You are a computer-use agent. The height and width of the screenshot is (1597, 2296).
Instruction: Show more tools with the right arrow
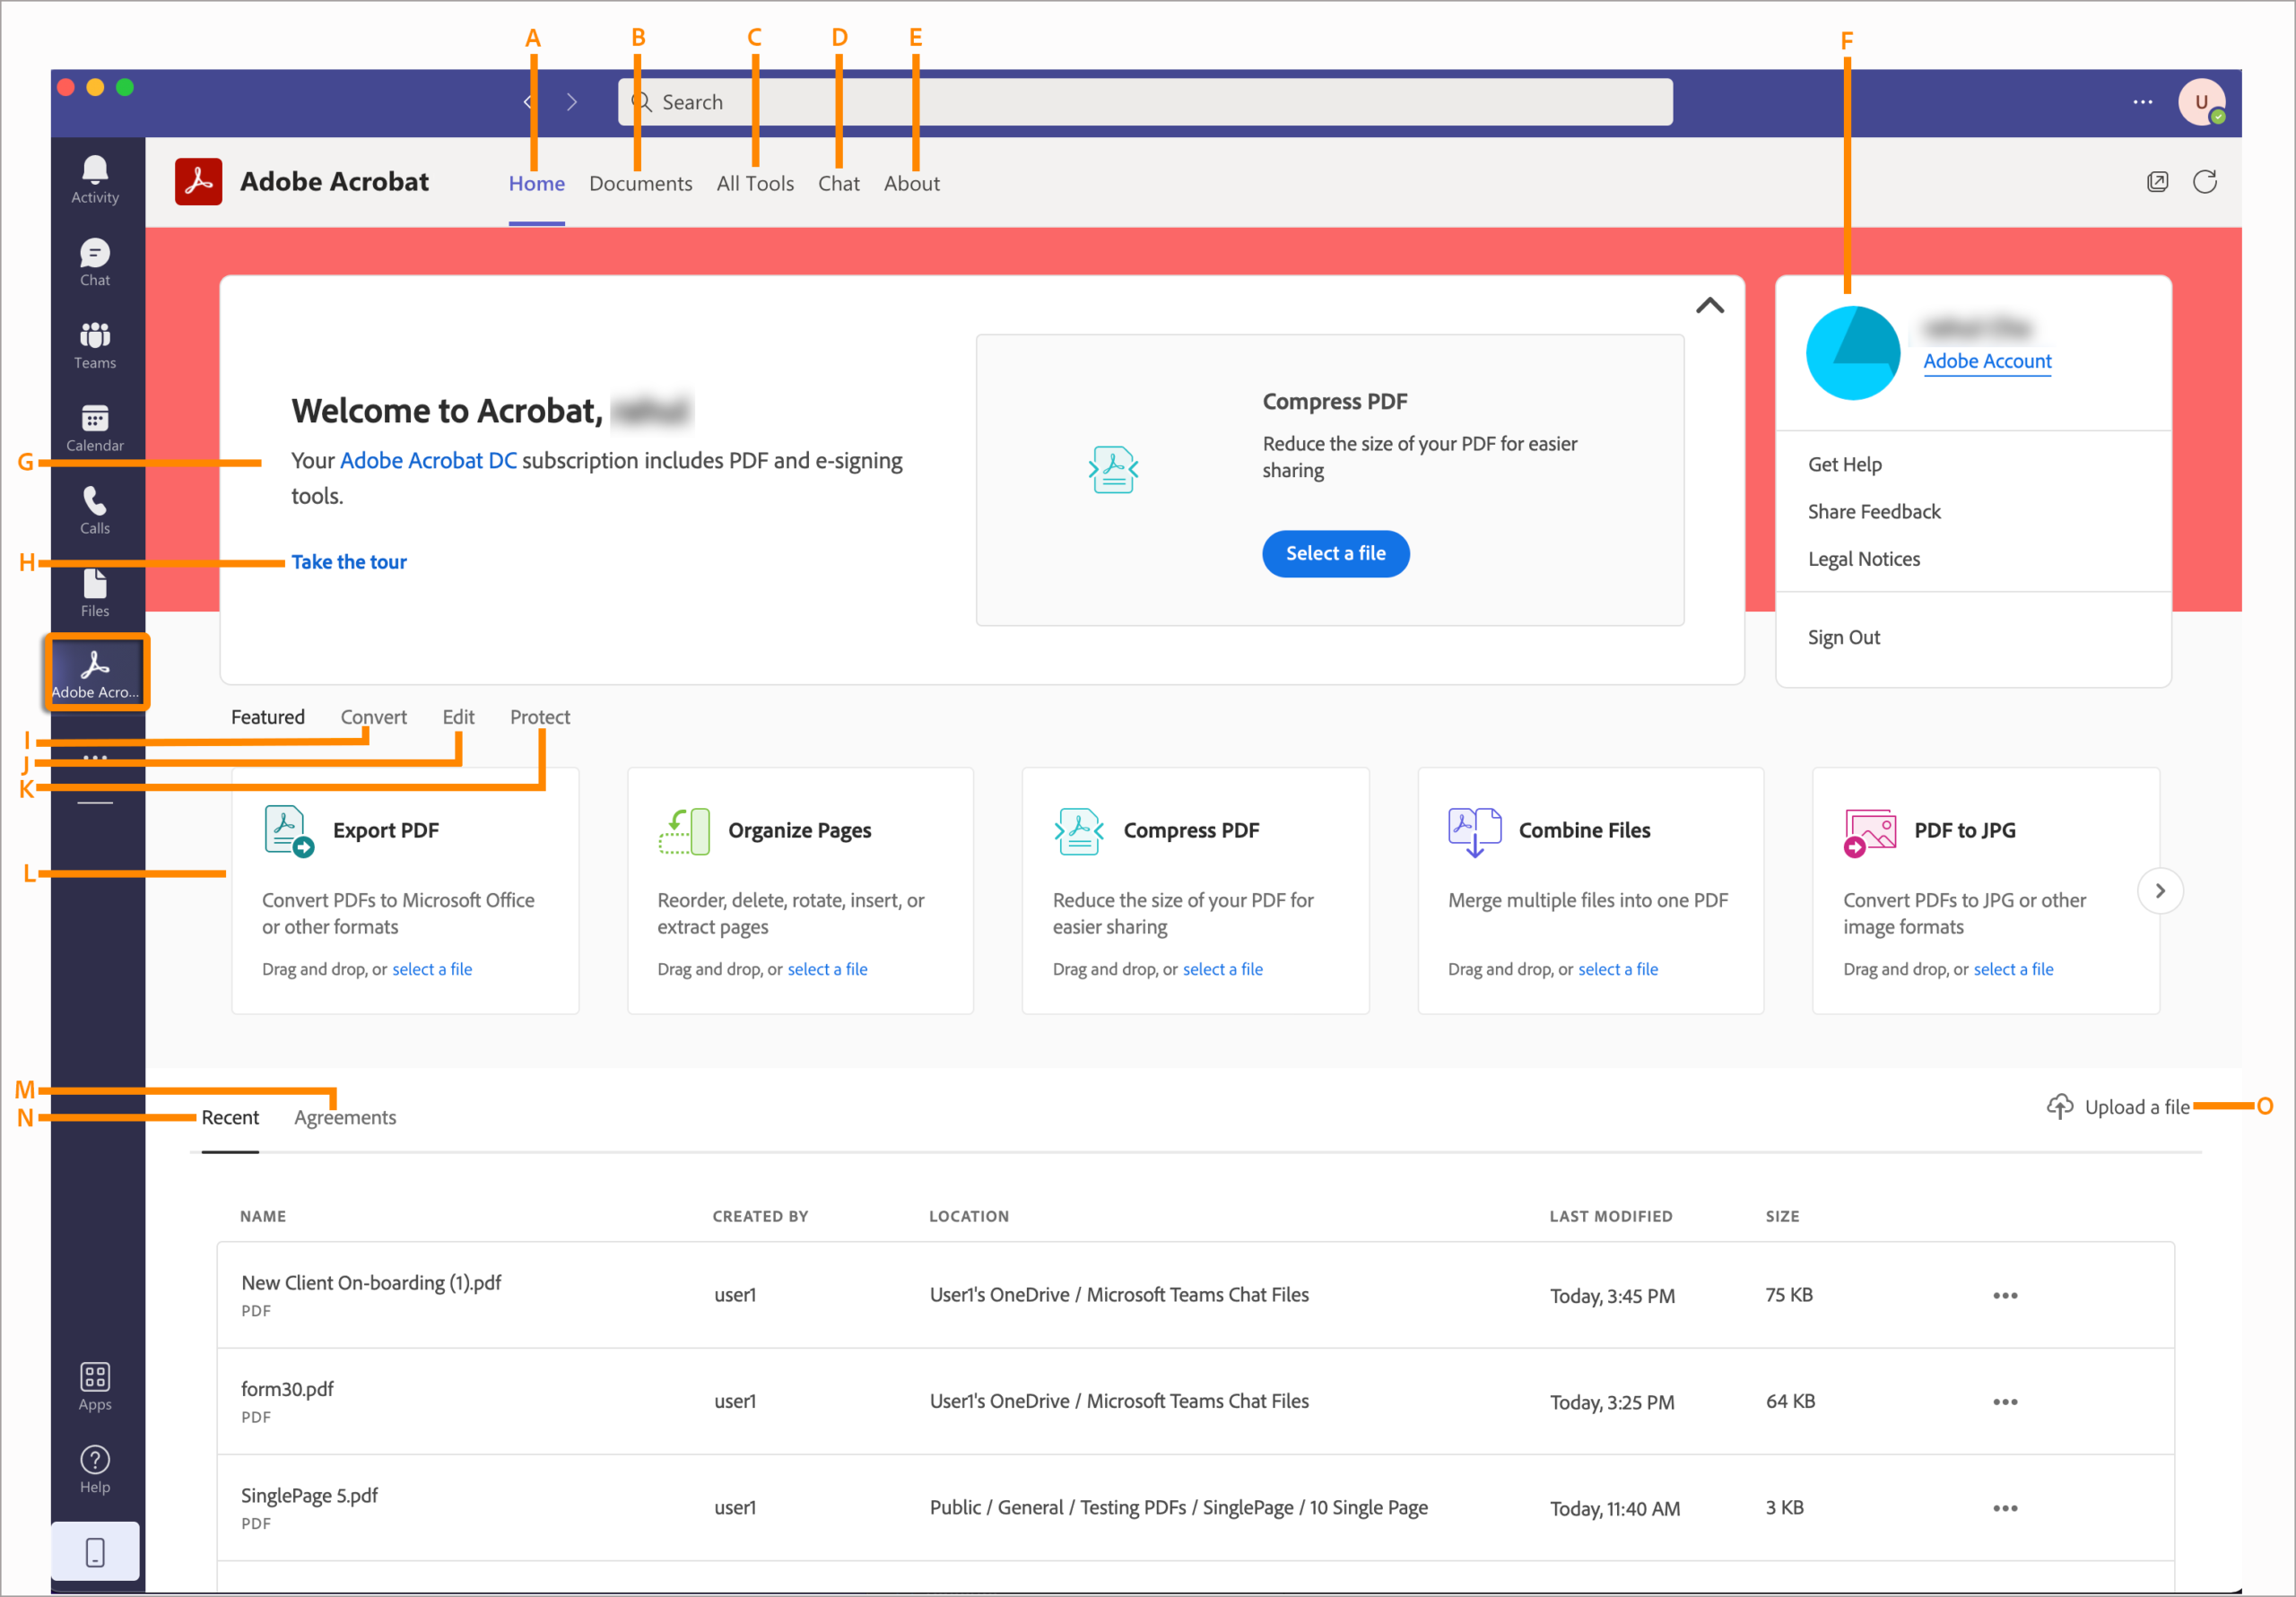click(2159, 891)
